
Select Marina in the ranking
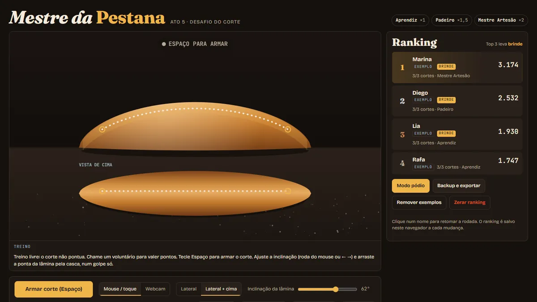[457, 68]
